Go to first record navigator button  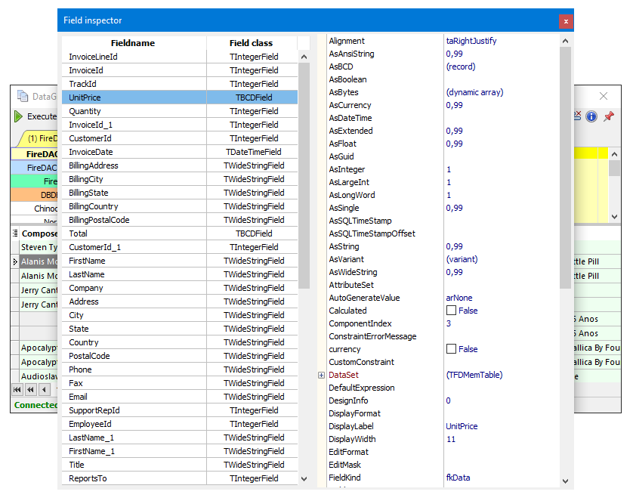(x=18, y=390)
